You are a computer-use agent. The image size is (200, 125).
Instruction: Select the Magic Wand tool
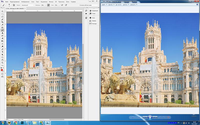pyautogui.click(x=2, y=19)
